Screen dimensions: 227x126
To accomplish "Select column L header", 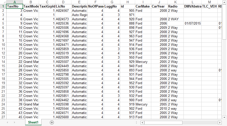I will point(192,2).
